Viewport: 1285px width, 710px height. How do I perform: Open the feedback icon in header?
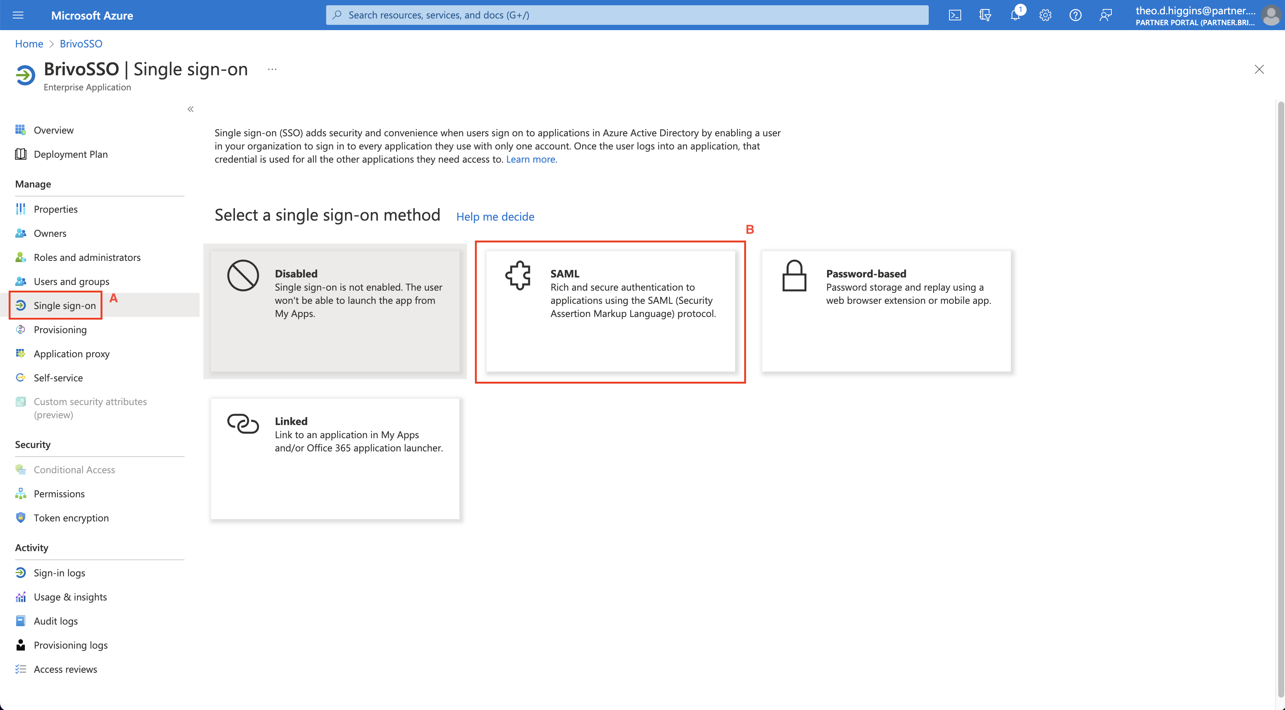pyautogui.click(x=1105, y=15)
